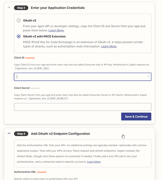This screenshot has width=163, height=180.
Task: Open Learn More link under OAuth v2
Action: point(56,31)
